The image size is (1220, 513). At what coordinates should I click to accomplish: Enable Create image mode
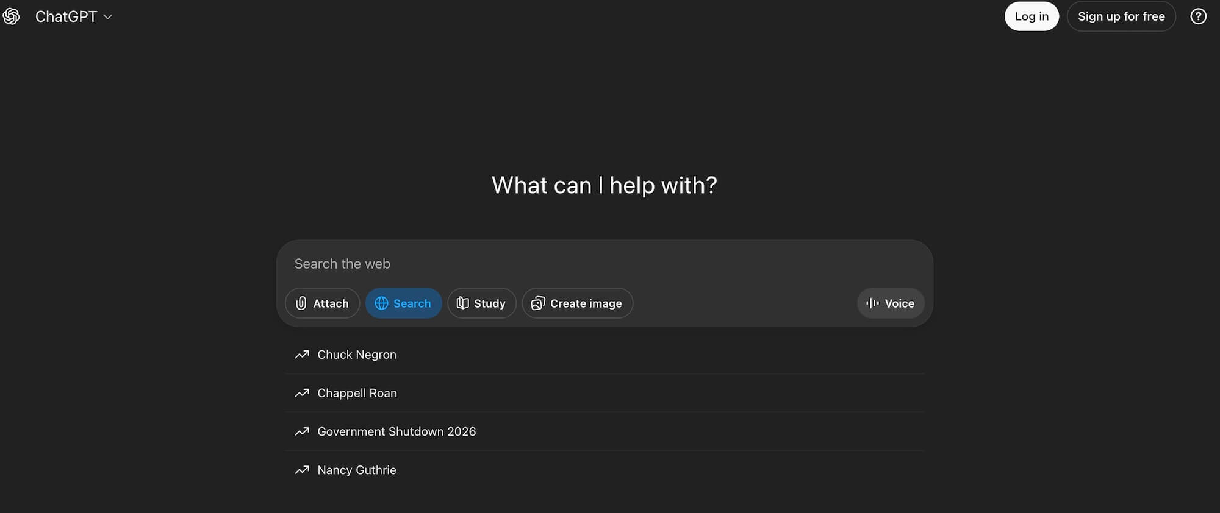click(578, 303)
